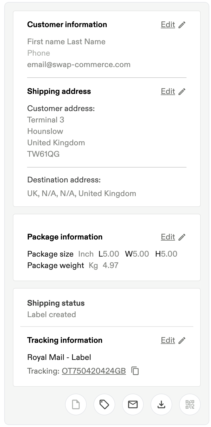Click the email@swap-commerce.com address text

[x=79, y=65]
